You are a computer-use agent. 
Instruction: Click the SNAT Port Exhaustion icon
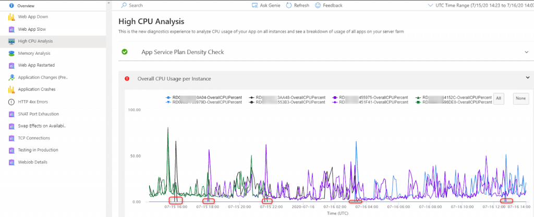coord(11,114)
